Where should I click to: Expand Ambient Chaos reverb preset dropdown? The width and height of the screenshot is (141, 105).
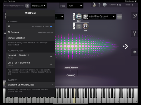click(114, 17)
